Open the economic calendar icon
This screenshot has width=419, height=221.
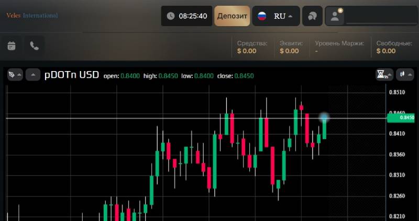coord(12,46)
